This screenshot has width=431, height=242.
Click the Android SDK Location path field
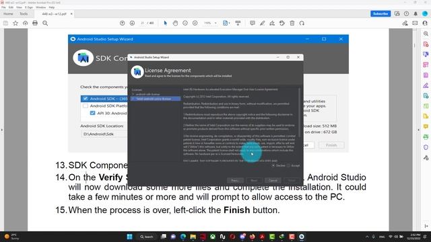pos(104,134)
